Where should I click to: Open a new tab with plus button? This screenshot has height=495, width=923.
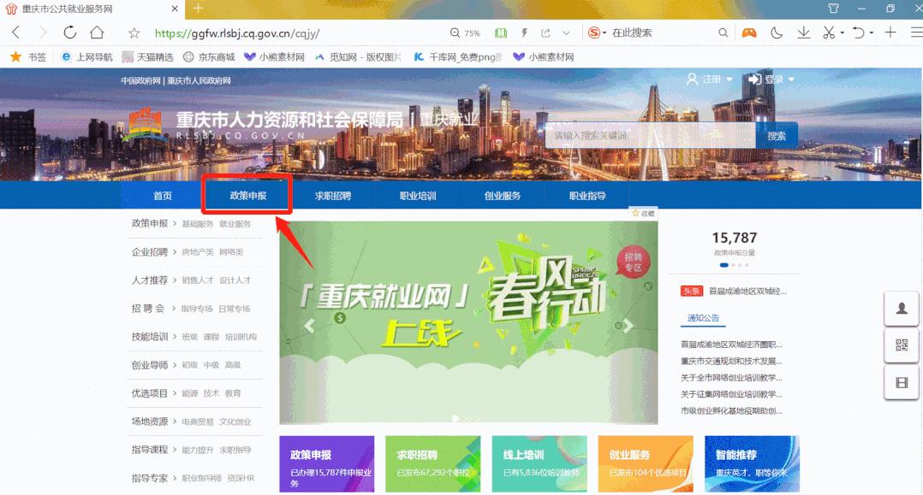[198, 9]
